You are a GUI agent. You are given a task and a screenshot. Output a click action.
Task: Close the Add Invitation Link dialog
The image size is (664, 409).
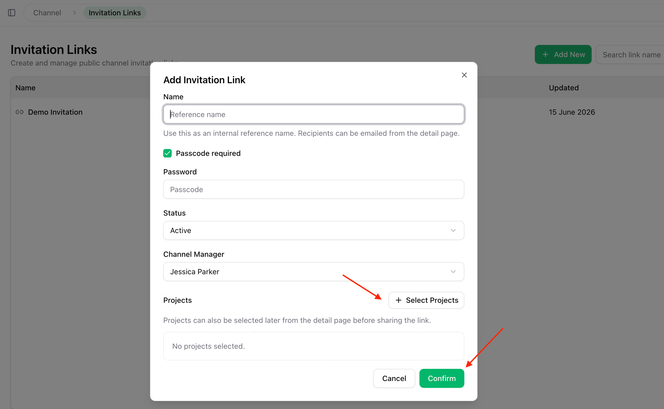pos(464,75)
